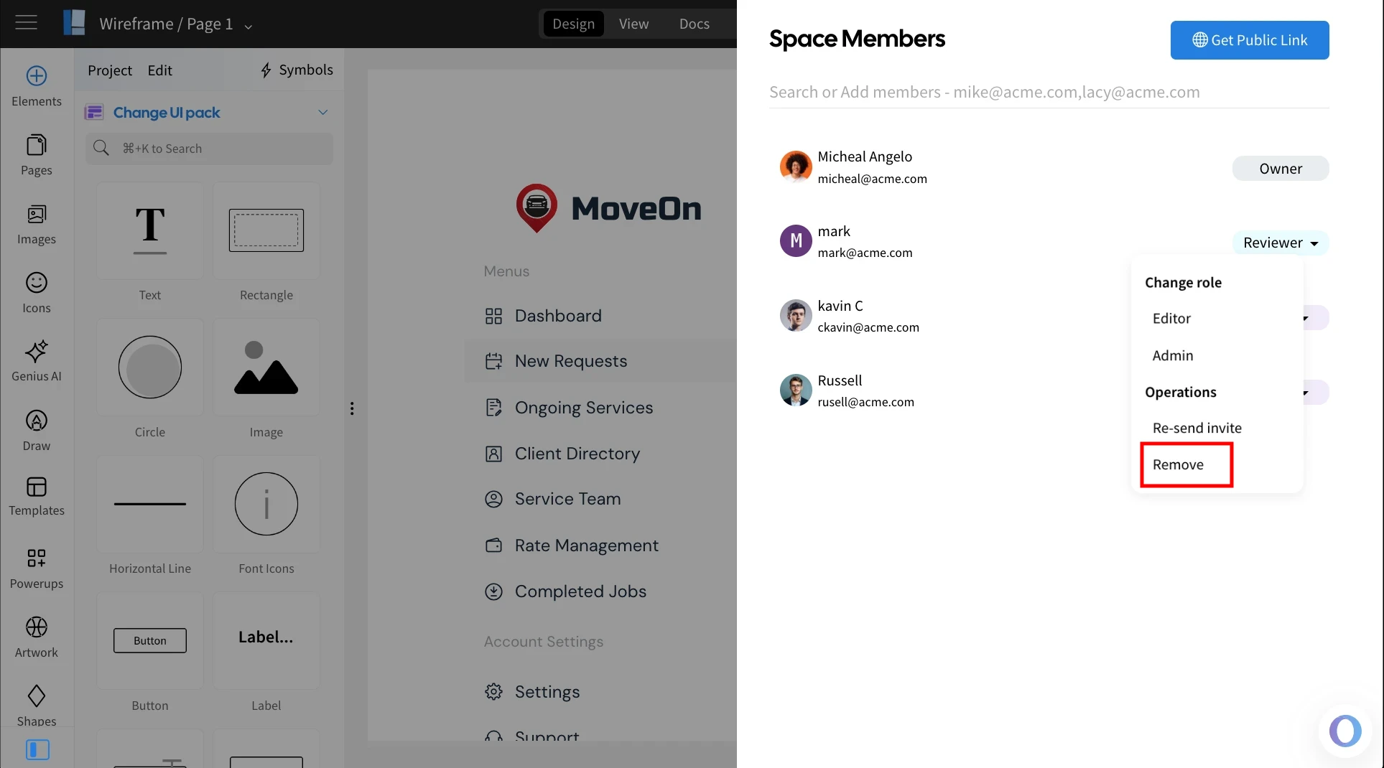Viewport: 1384px width, 768px height.
Task: Open the Elements panel
Action: [37, 86]
